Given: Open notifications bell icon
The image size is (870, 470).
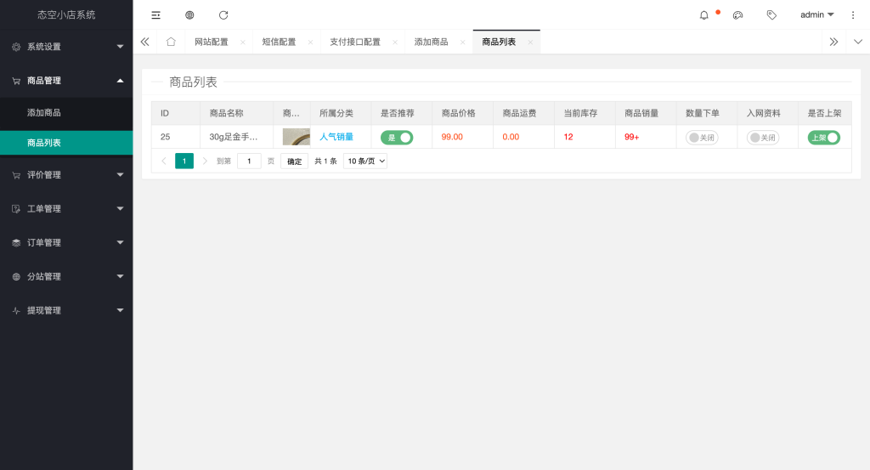Looking at the screenshot, I should tap(704, 15).
